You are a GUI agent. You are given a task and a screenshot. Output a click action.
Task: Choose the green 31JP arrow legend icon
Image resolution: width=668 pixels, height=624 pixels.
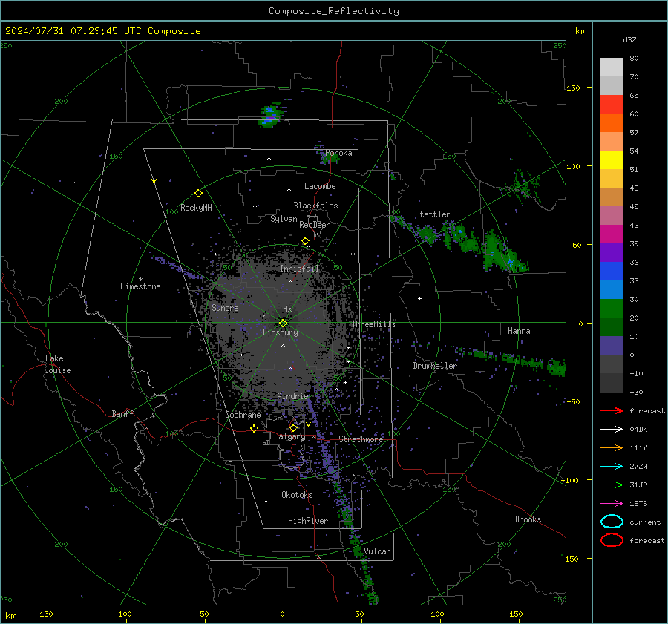tap(612, 485)
